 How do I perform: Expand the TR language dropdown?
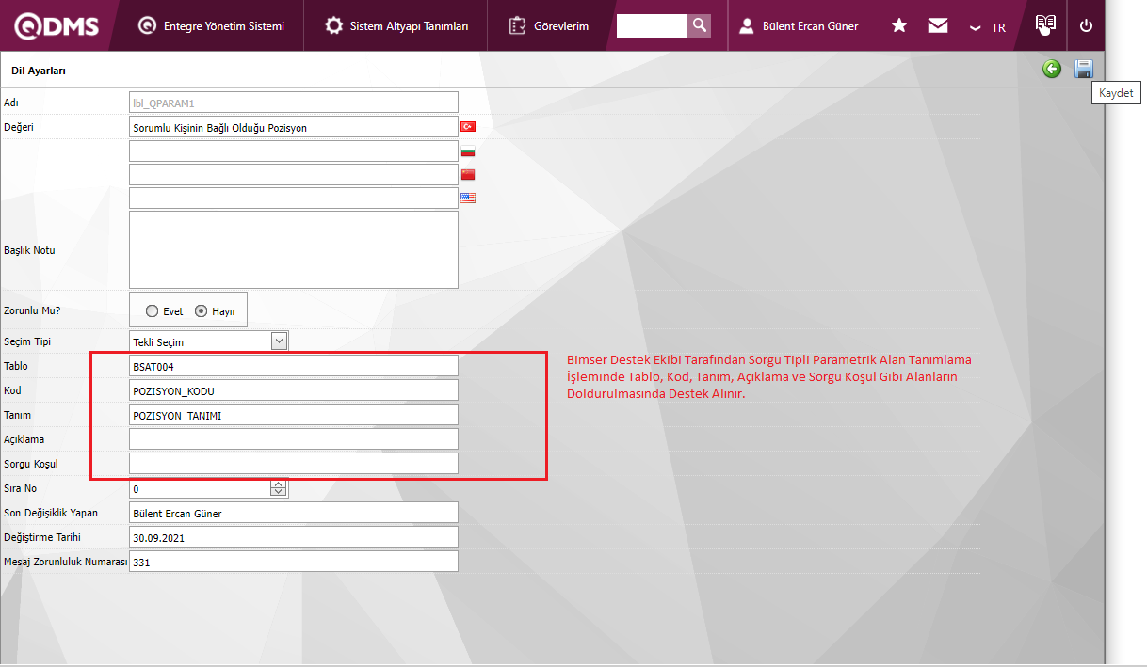coord(988,27)
